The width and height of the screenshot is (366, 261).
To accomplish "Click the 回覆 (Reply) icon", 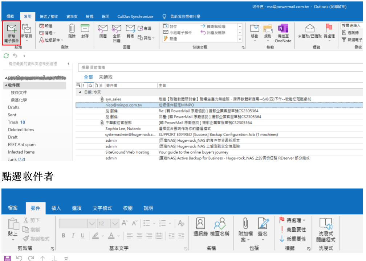I will tap(103, 29).
